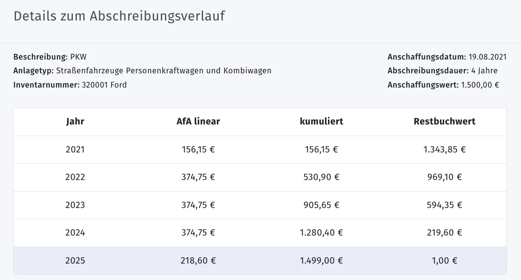Click the "kumuliert" column header
The image size is (521, 280).
tap(321, 121)
